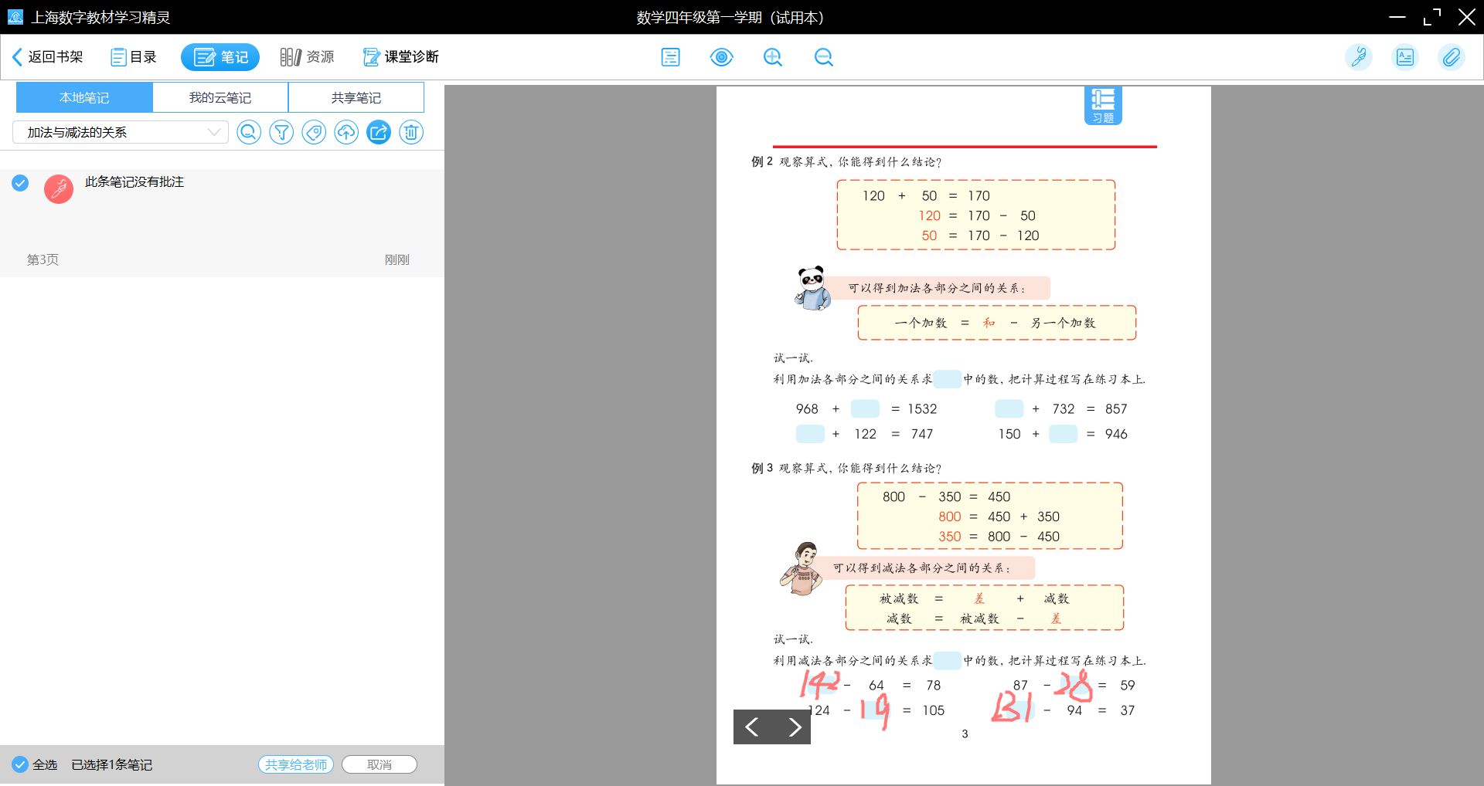The image size is (1484, 786).
Task: Click the tag label icon
Action: click(314, 133)
